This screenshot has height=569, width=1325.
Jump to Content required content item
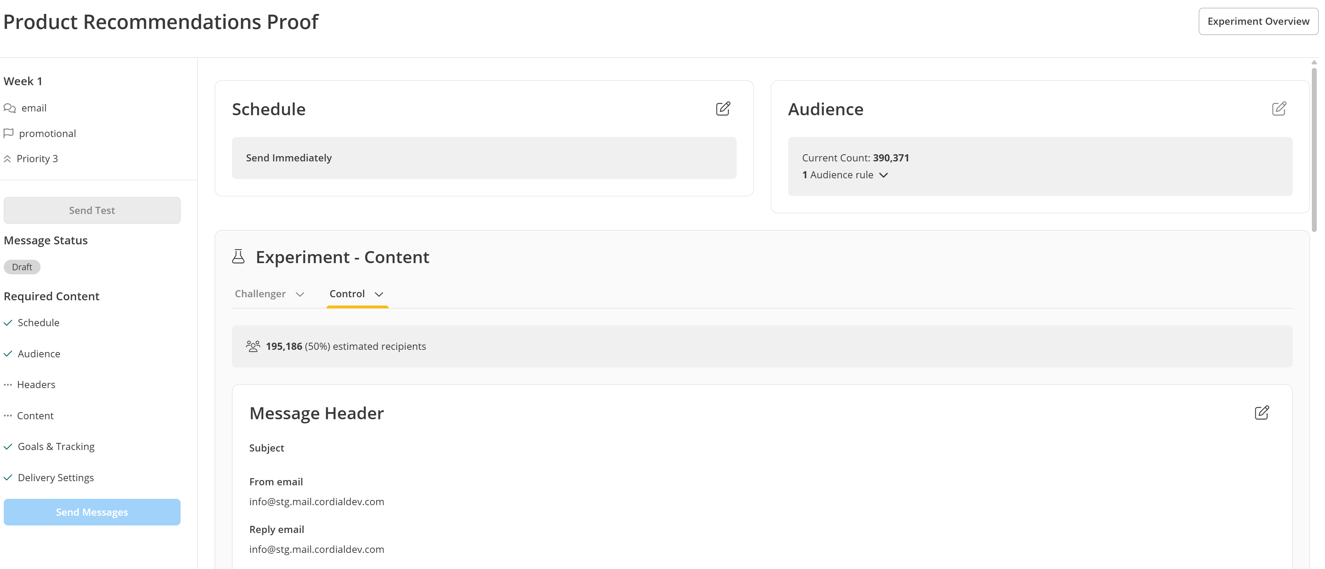(35, 415)
